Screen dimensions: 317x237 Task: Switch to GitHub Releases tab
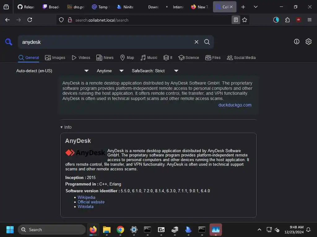click(x=26, y=7)
